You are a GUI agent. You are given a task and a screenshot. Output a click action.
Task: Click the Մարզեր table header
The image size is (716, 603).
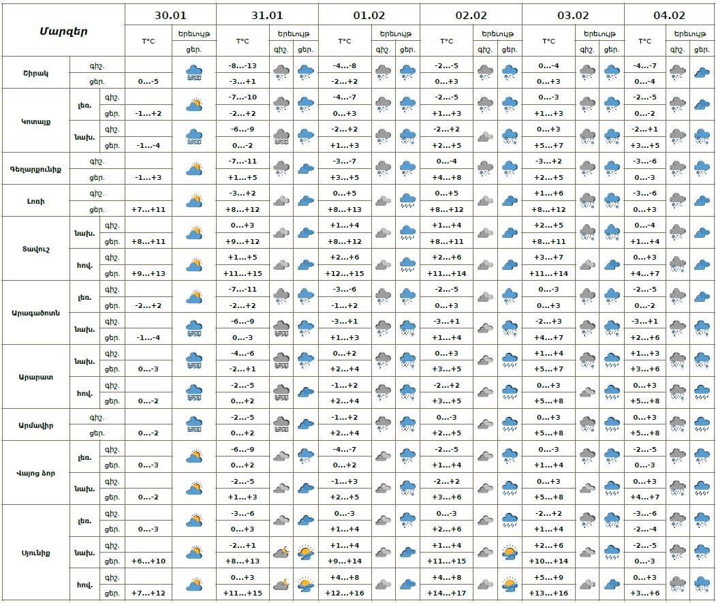click(63, 31)
